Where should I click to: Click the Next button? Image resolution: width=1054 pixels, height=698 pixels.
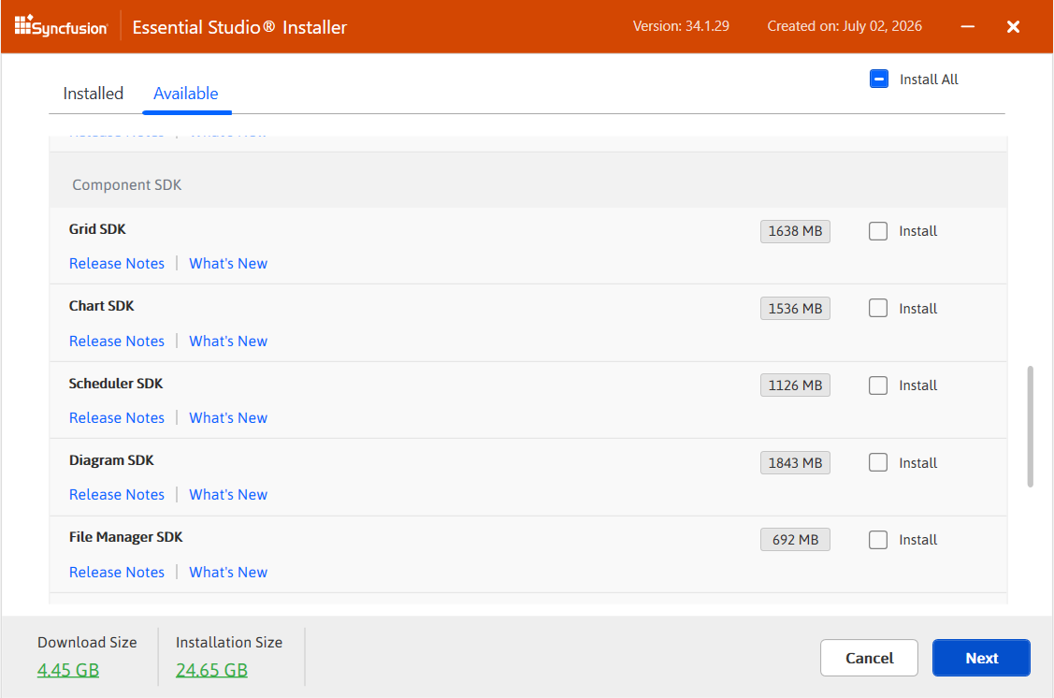pyautogui.click(x=981, y=658)
